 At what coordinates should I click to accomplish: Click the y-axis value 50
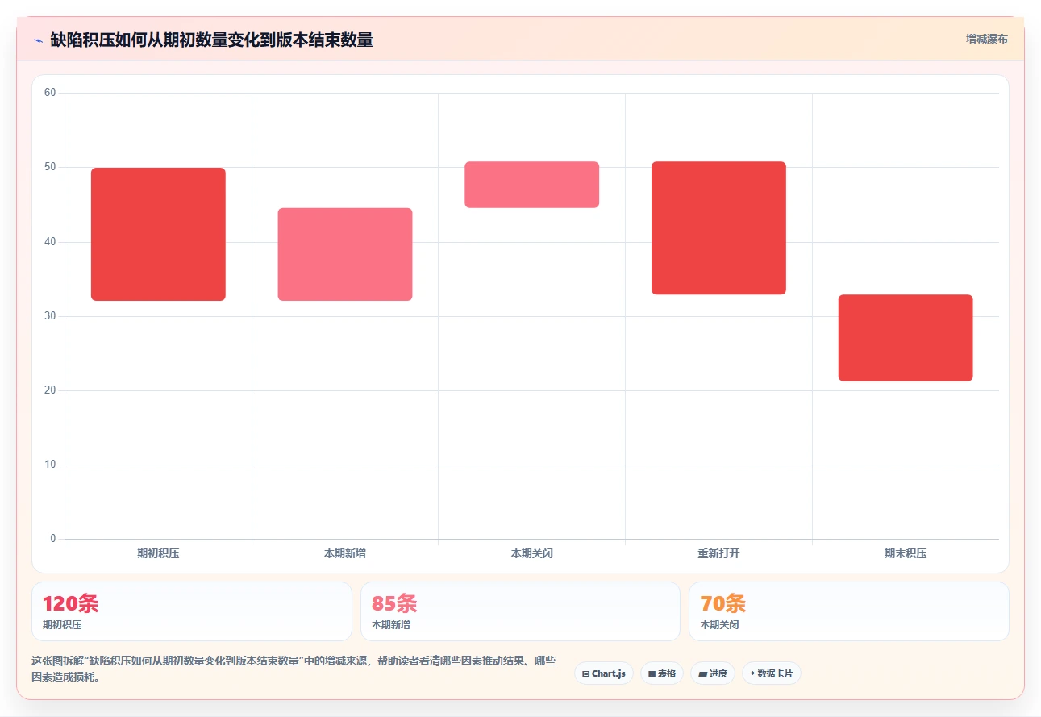point(50,167)
